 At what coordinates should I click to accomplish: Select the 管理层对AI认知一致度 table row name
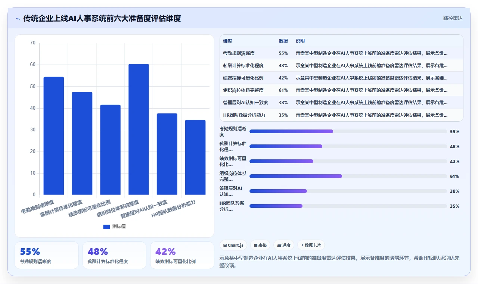point(246,103)
